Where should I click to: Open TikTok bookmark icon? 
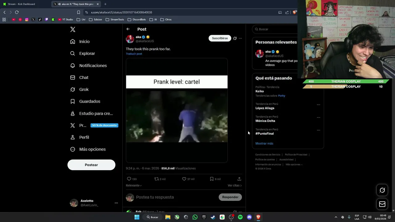tap(40, 19)
